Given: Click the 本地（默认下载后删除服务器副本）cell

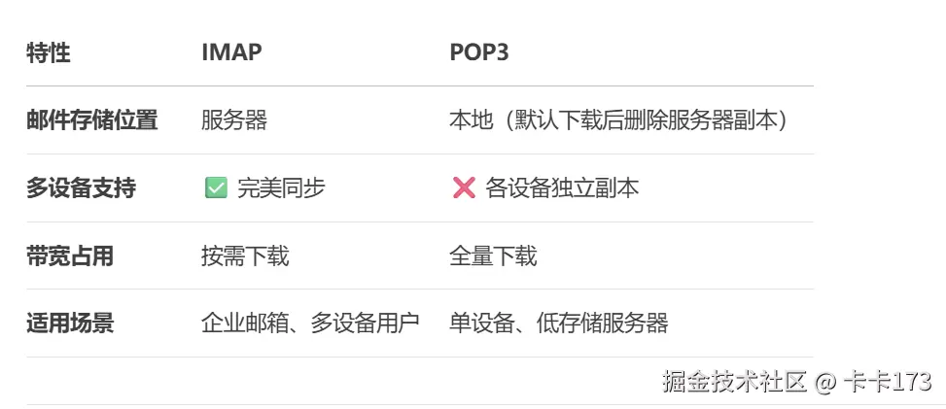Looking at the screenshot, I should point(618,120).
